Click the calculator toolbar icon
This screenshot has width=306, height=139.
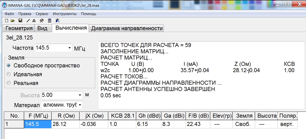click(x=50, y=21)
